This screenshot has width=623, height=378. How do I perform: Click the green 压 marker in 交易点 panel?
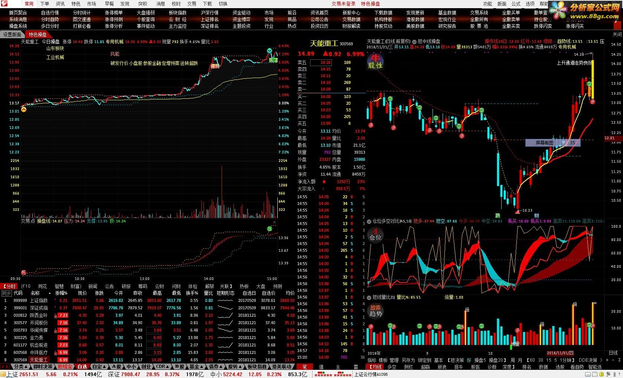tap(270, 229)
